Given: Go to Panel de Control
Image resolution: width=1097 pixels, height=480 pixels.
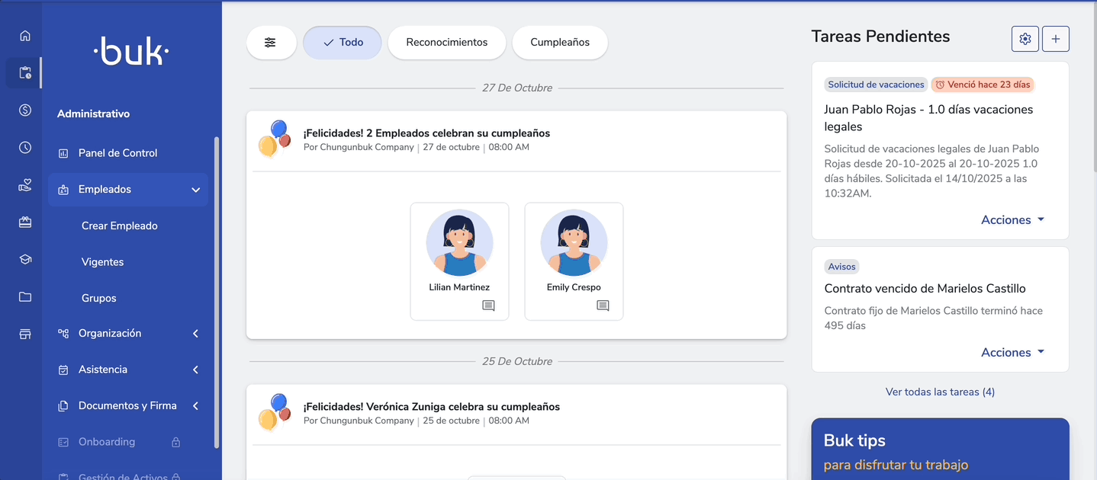Looking at the screenshot, I should [117, 153].
